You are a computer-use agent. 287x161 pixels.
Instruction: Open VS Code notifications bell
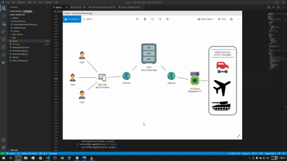coord(284,153)
